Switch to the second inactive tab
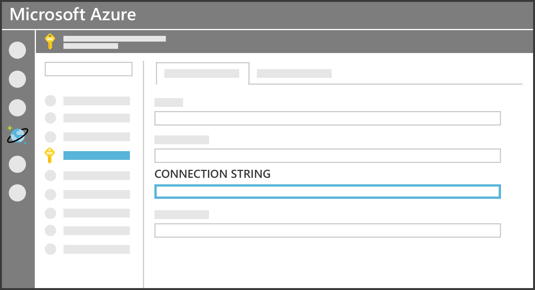The image size is (535, 290). pyautogui.click(x=294, y=73)
